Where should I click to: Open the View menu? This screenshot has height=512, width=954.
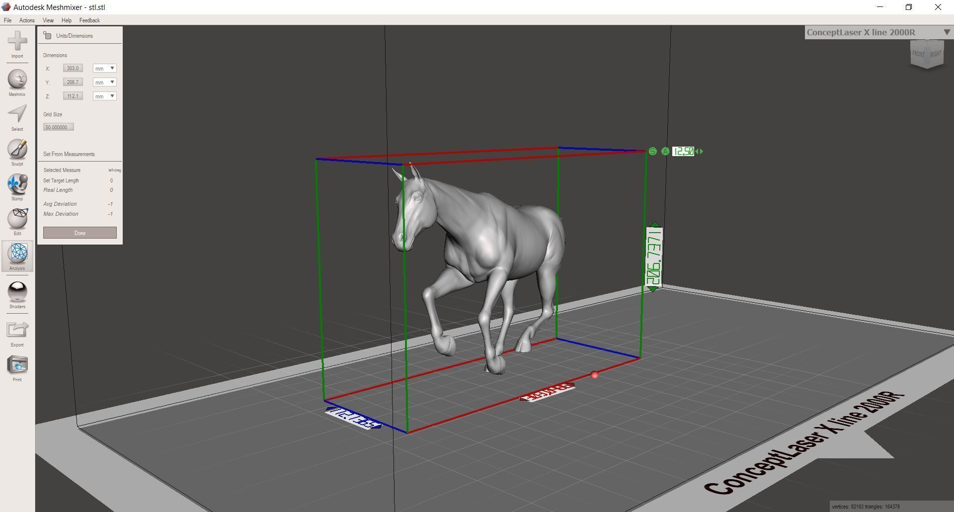point(48,20)
